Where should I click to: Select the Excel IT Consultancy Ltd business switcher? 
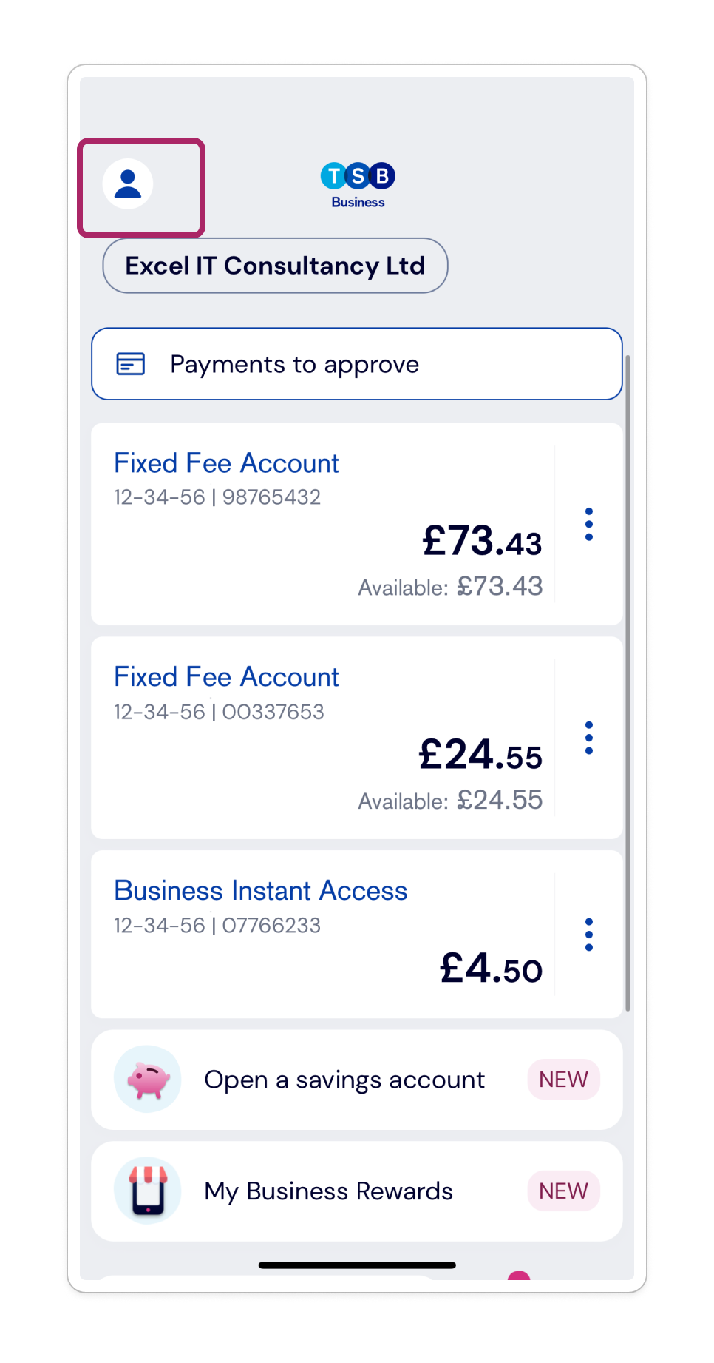(275, 266)
